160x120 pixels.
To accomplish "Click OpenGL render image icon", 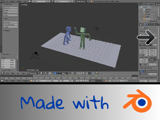I will point(97,73).
